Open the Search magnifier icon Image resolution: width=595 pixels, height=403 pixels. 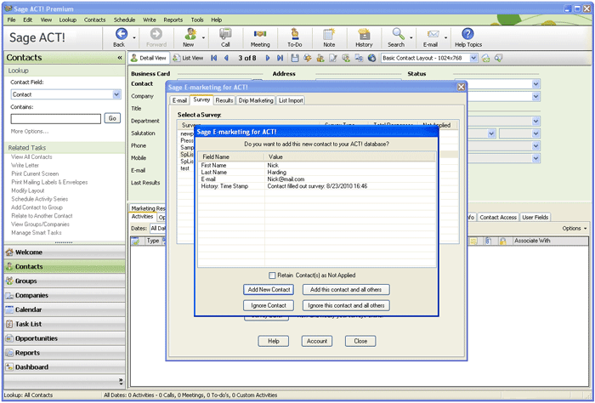(x=398, y=34)
